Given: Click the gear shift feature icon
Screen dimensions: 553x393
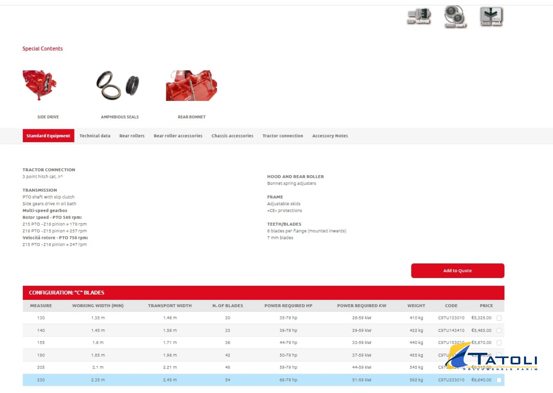Looking at the screenshot, I should click(x=455, y=16).
